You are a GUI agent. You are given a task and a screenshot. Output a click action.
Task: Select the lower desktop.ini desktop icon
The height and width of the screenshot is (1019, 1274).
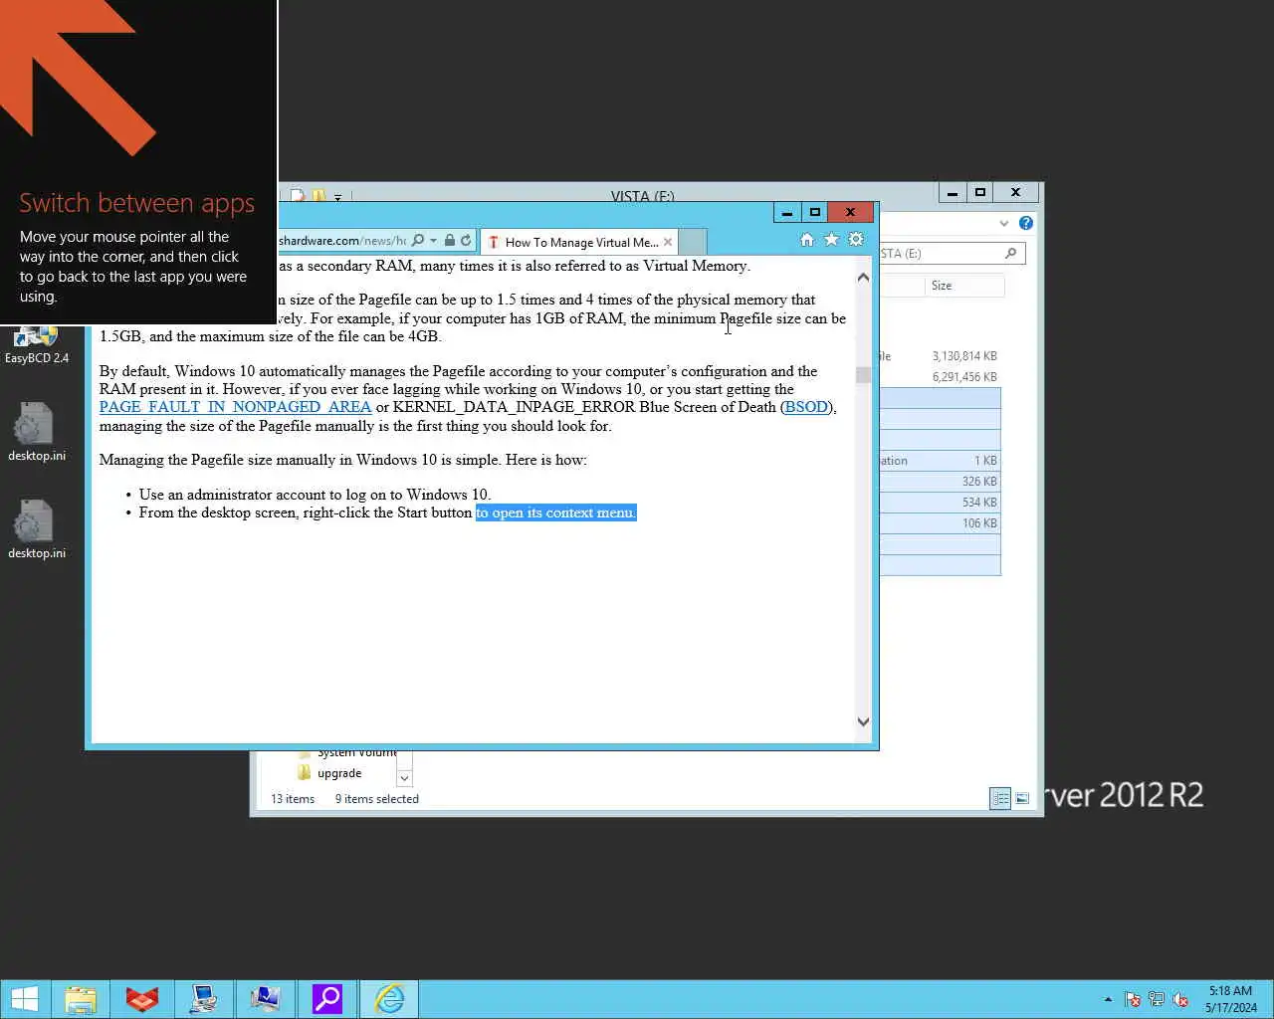pyautogui.click(x=37, y=529)
